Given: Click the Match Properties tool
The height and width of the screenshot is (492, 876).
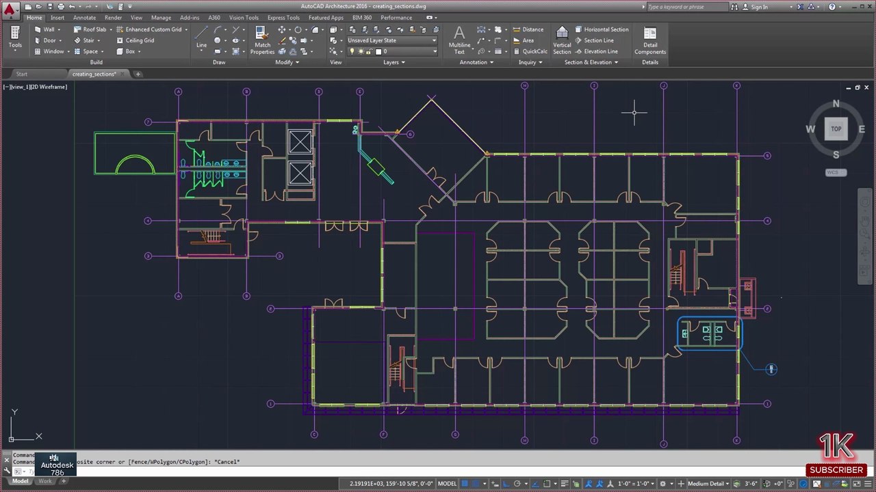Looking at the screenshot, I should [262, 40].
